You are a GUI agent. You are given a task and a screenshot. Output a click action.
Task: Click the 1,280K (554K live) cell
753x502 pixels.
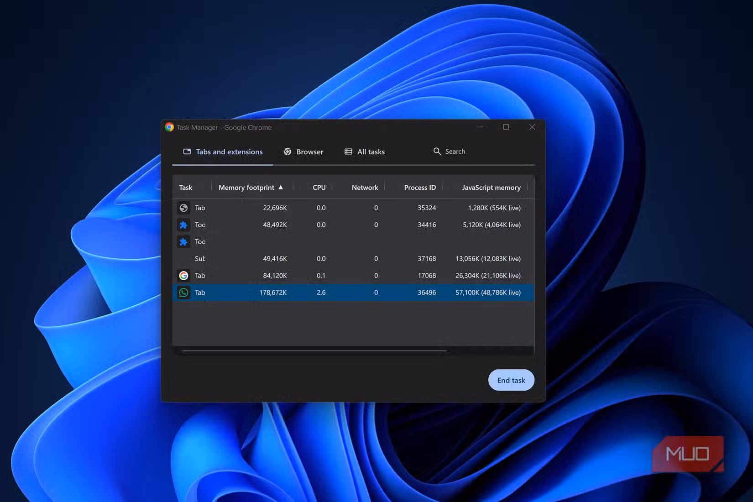494,208
